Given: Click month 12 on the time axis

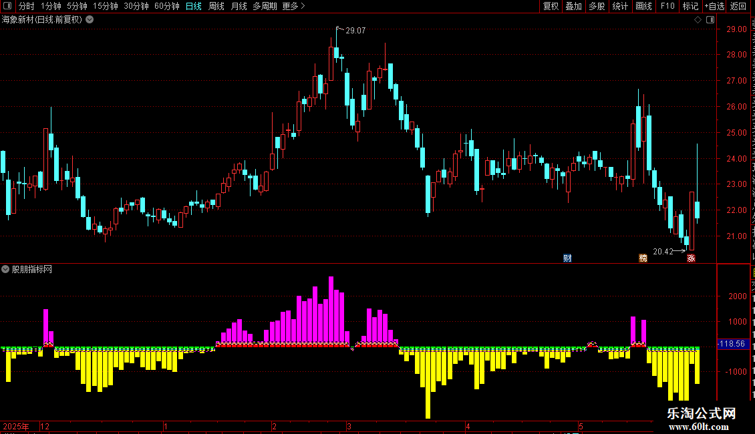Looking at the screenshot, I should click(x=45, y=427).
